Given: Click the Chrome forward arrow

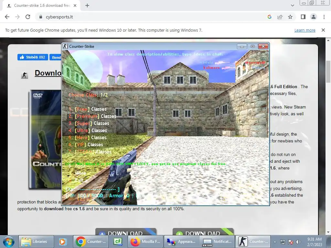Looking at the screenshot, I should [17, 17].
